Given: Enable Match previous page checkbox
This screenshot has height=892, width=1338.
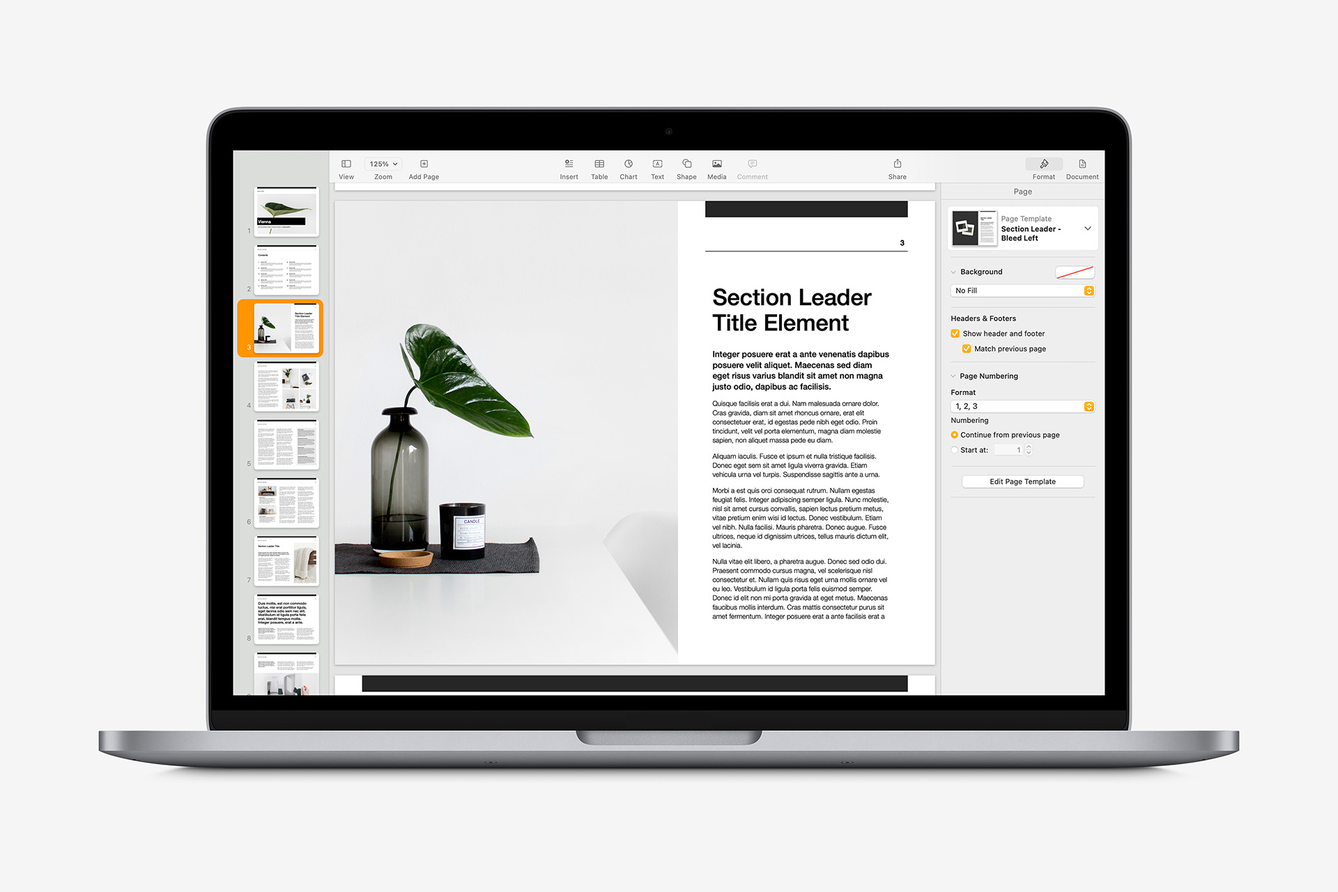Looking at the screenshot, I should tap(964, 348).
